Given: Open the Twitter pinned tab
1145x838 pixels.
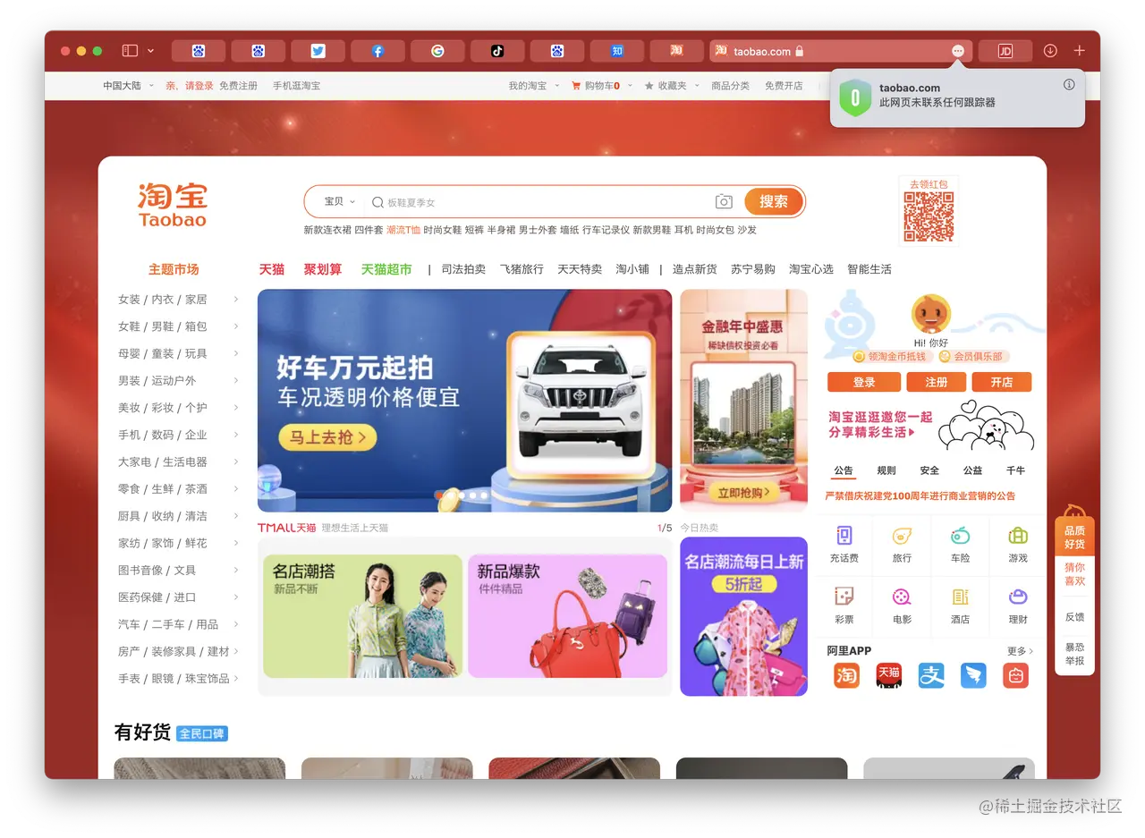Looking at the screenshot, I should [x=318, y=51].
